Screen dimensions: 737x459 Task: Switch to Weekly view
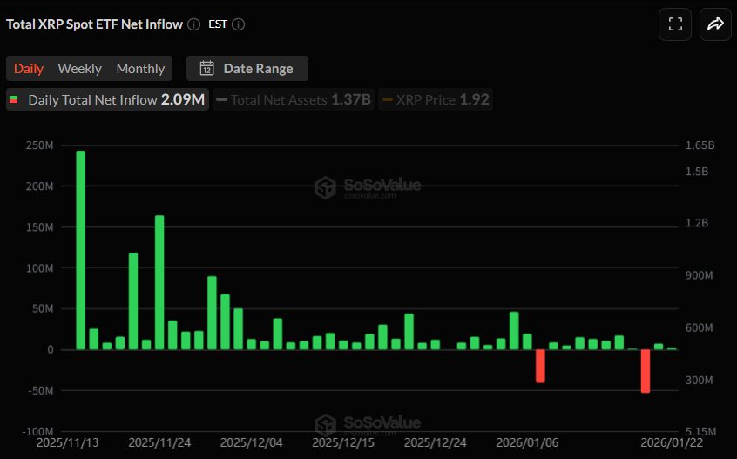[79, 69]
